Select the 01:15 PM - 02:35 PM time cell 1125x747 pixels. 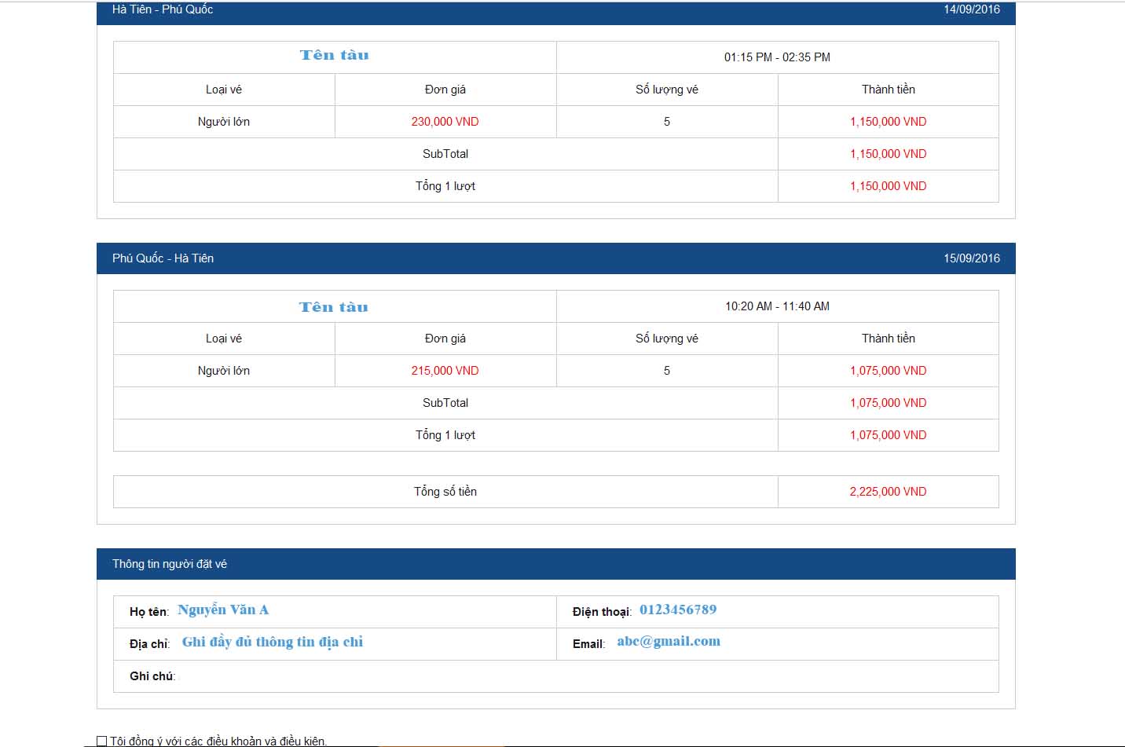[777, 57]
